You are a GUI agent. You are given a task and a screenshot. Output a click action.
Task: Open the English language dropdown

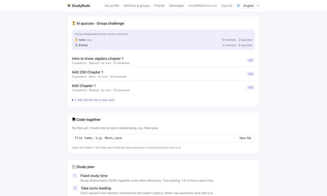click(x=250, y=6)
